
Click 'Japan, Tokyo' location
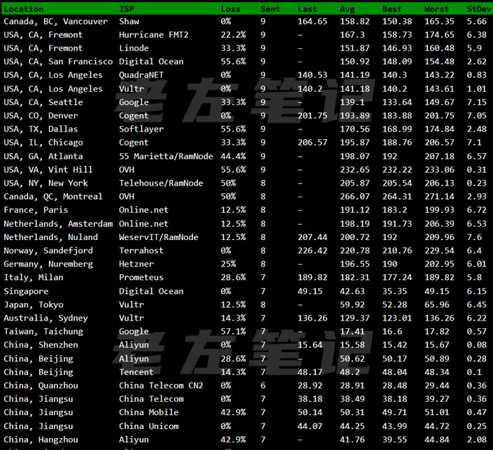coord(34,304)
